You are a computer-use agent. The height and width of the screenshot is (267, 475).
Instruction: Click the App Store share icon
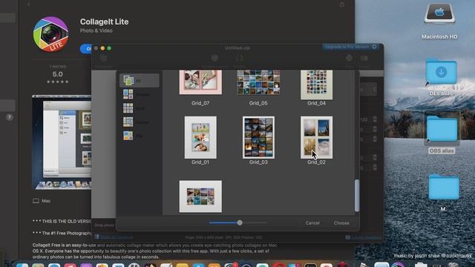point(341,4)
